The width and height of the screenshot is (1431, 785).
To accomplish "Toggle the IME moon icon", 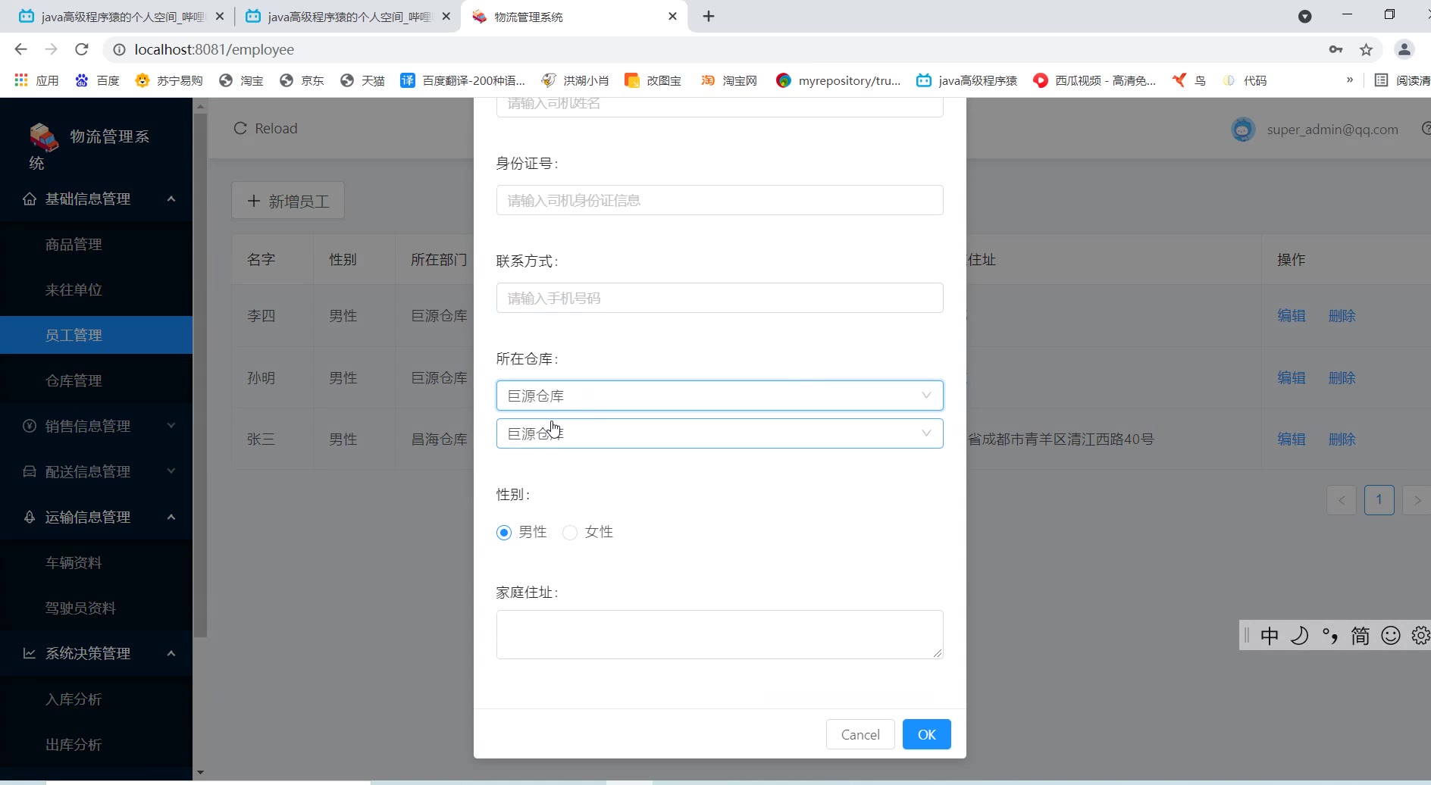I will pyautogui.click(x=1300, y=635).
